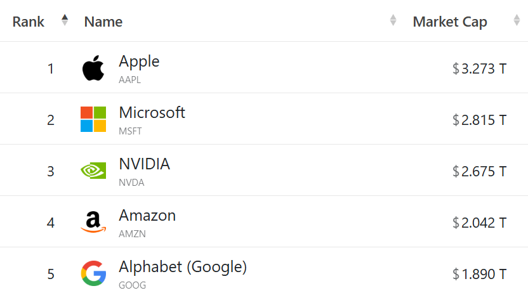Open the Amazon company link
This screenshot has width=528, height=293.
coord(147,215)
